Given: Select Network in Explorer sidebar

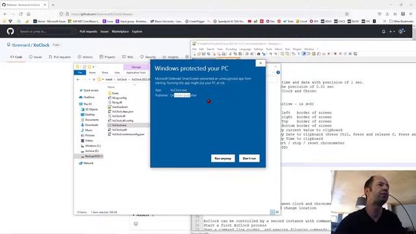Looking at the screenshot, I should click(x=86, y=163).
